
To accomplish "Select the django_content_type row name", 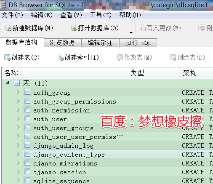I will pyautogui.click(x=69, y=155).
